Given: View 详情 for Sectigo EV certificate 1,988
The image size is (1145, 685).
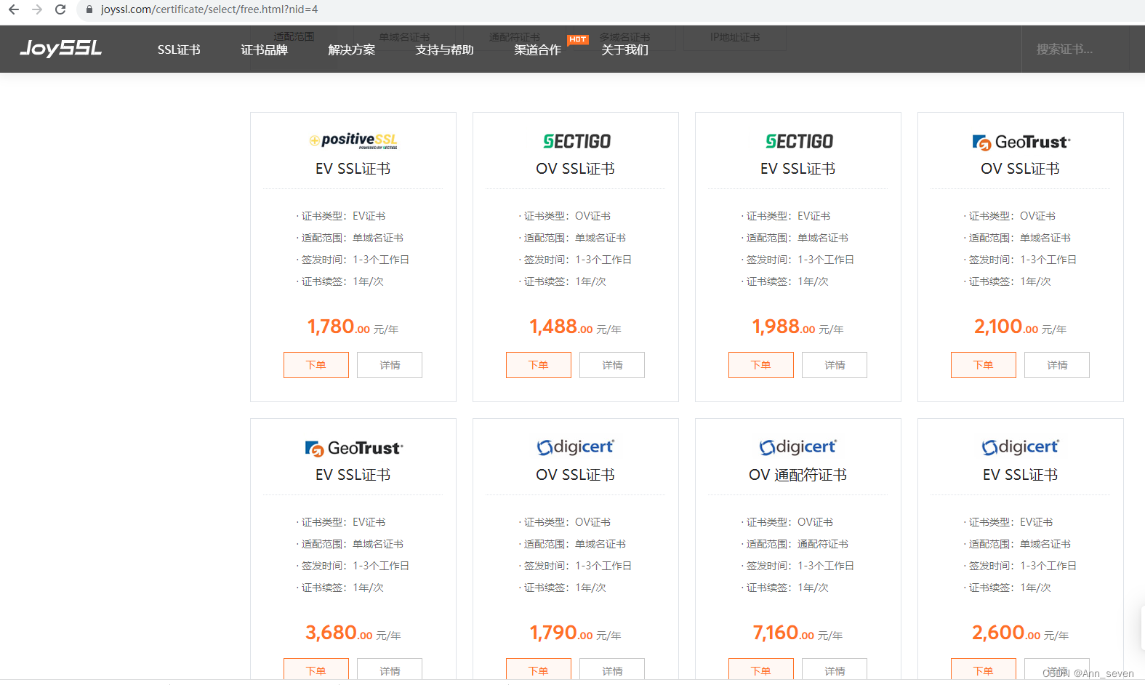Looking at the screenshot, I should coord(835,365).
